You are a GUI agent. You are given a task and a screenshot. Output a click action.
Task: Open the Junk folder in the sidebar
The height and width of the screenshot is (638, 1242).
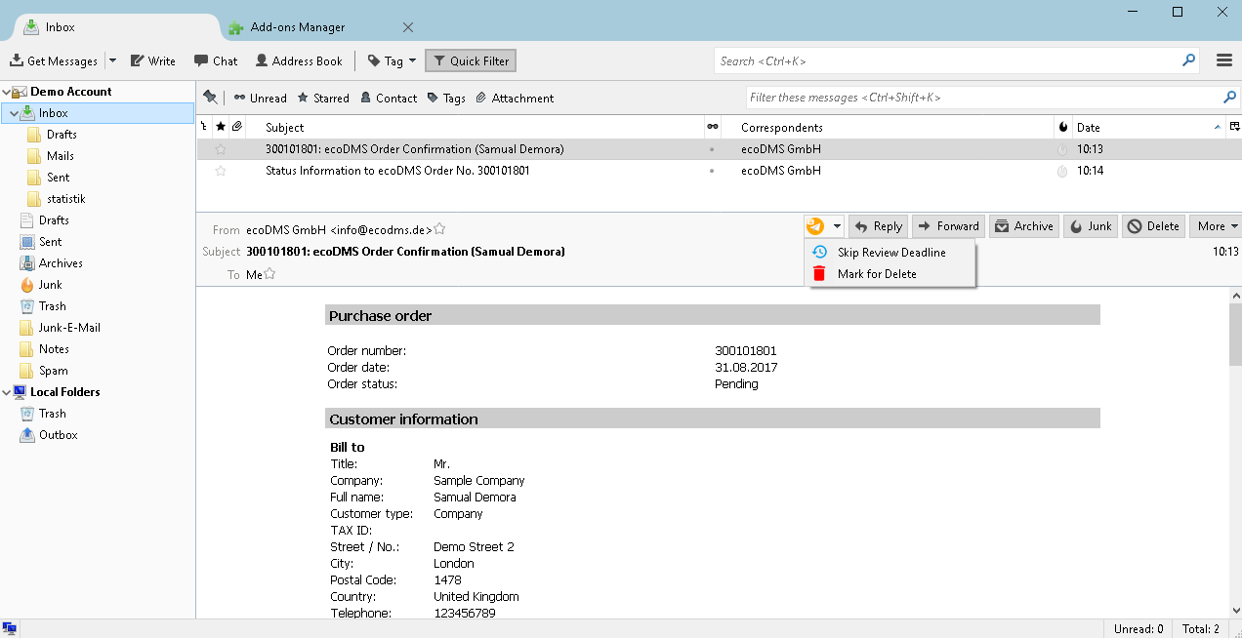50,285
